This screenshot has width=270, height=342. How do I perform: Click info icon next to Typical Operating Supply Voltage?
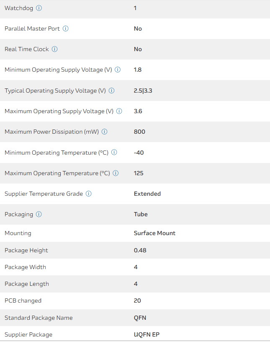[x=112, y=91]
